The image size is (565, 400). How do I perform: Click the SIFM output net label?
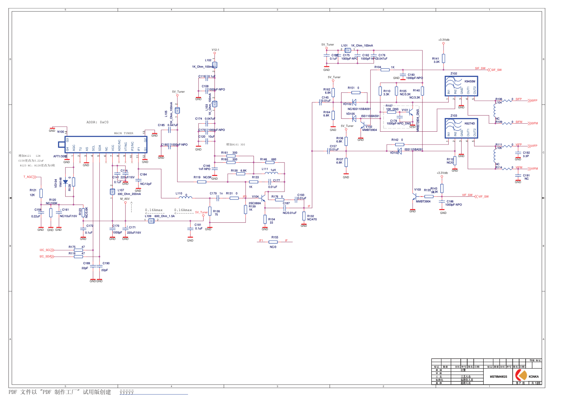(534, 123)
